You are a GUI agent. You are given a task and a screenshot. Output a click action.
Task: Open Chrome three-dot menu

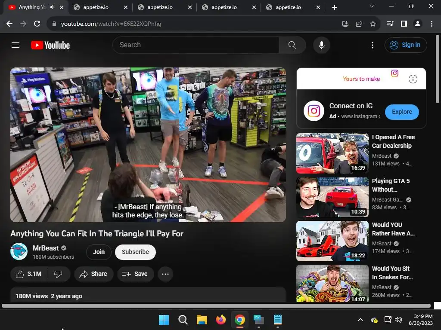[432, 24]
